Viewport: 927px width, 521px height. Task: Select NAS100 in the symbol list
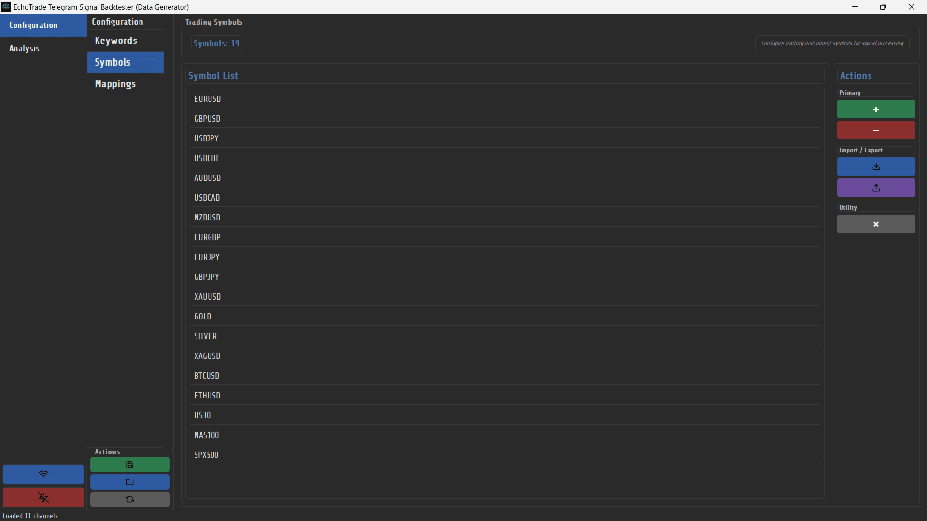pos(505,435)
